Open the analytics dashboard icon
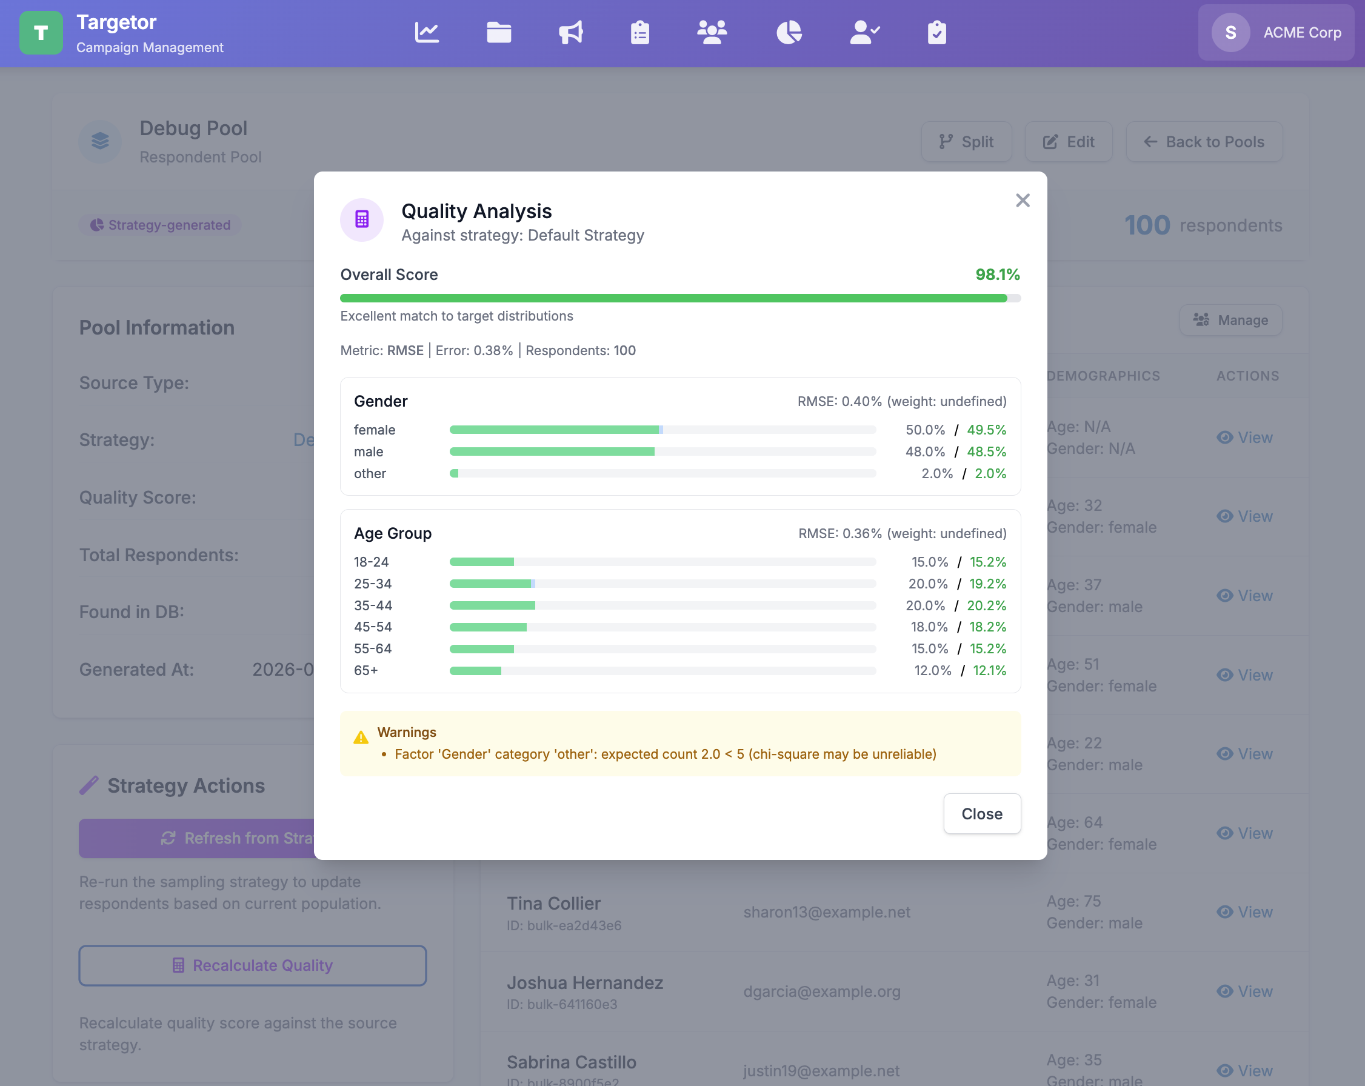 [427, 32]
